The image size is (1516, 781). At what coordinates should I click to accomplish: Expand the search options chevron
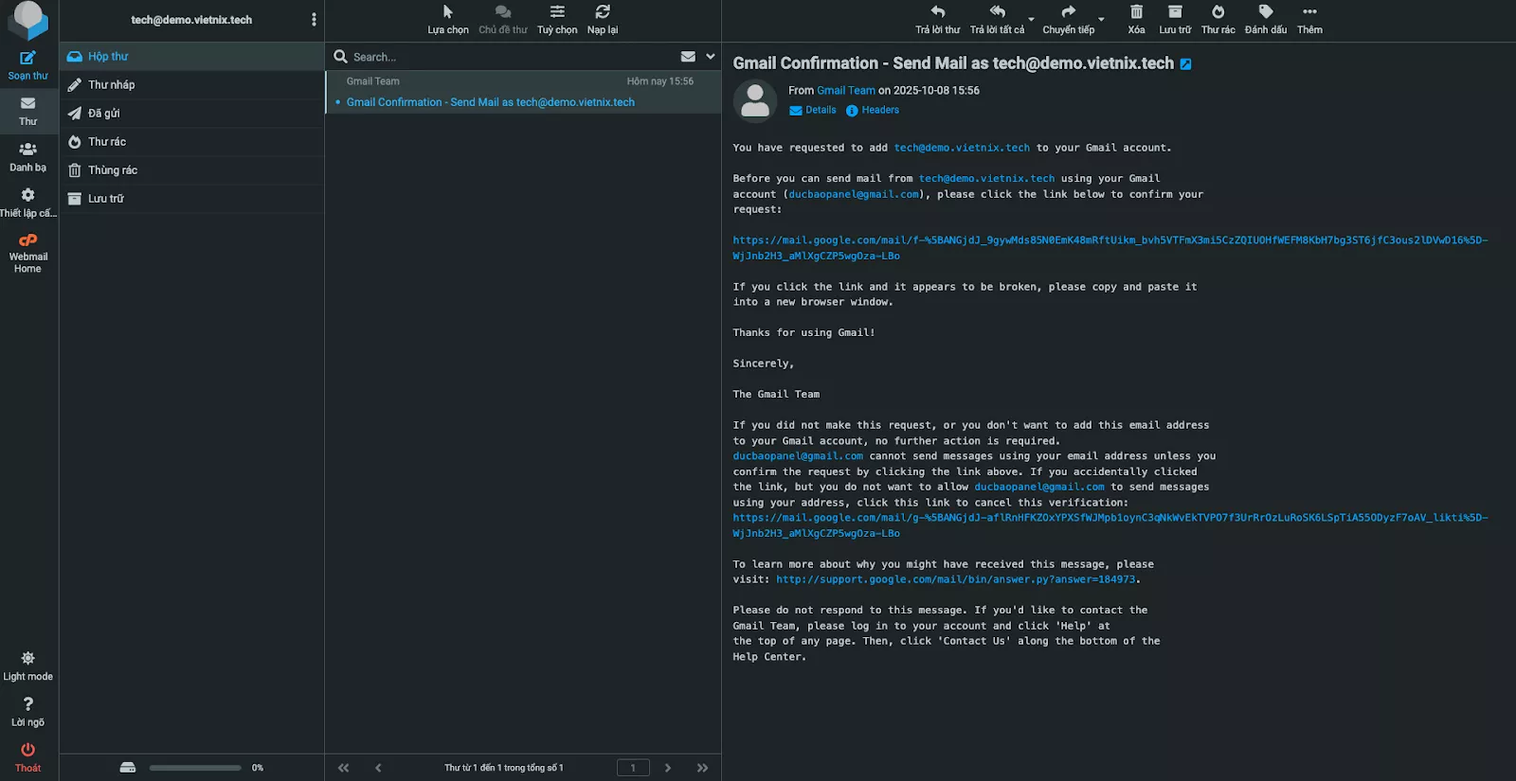coord(711,57)
